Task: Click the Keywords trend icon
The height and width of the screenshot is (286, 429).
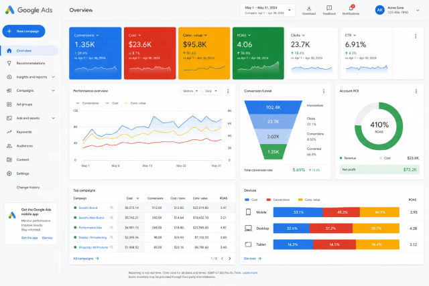Action: 9,132
